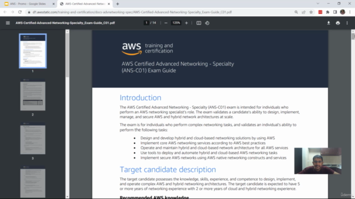Click the exam guide title text

[177, 67]
